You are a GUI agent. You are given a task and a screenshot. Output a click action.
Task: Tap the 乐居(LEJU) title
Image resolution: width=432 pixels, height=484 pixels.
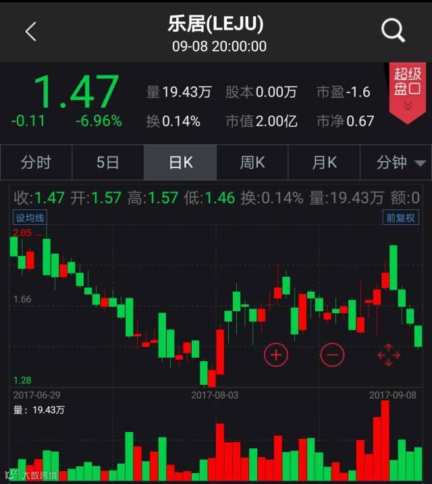coord(216,24)
